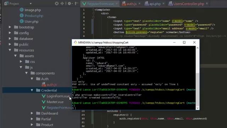Click the Image.php class icon

click(x=22, y=10)
